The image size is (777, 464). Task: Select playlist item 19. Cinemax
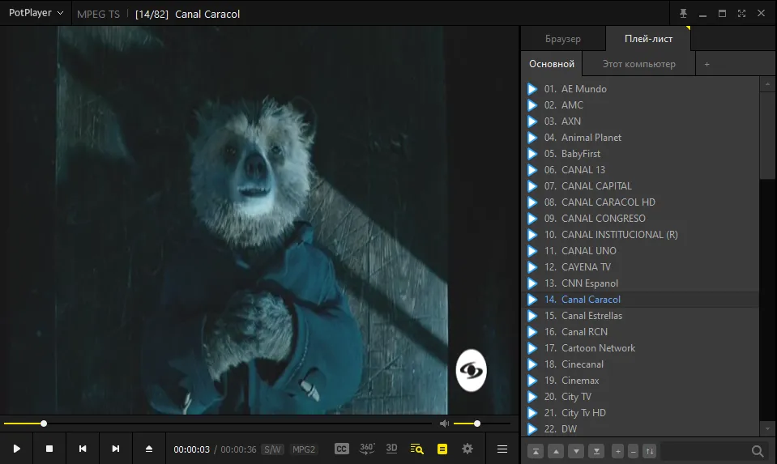pos(640,381)
